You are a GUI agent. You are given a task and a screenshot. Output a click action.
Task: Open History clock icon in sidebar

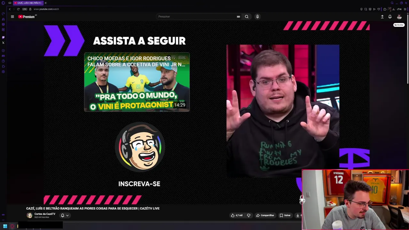click(x=3, y=61)
